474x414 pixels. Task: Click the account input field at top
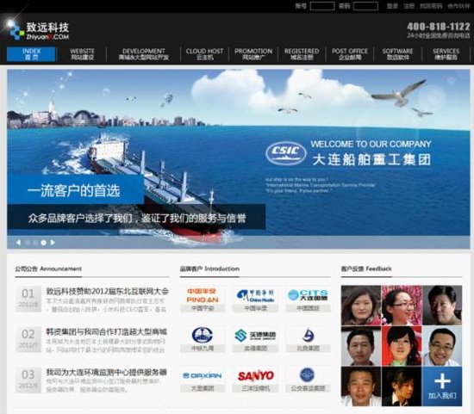pos(322,6)
